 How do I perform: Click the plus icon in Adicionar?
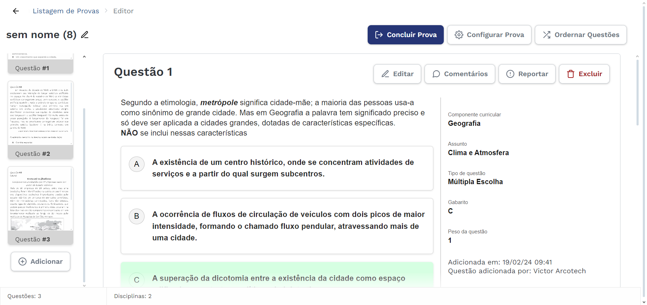[x=22, y=261]
